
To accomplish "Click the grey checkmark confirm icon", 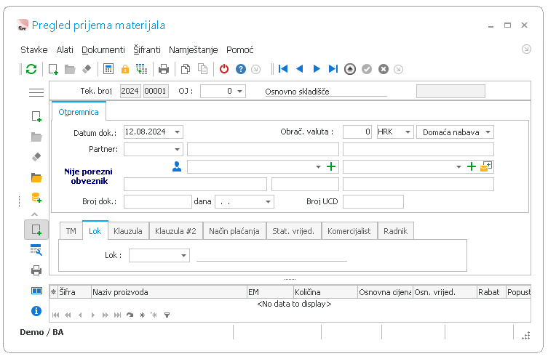I will point(367,69).
